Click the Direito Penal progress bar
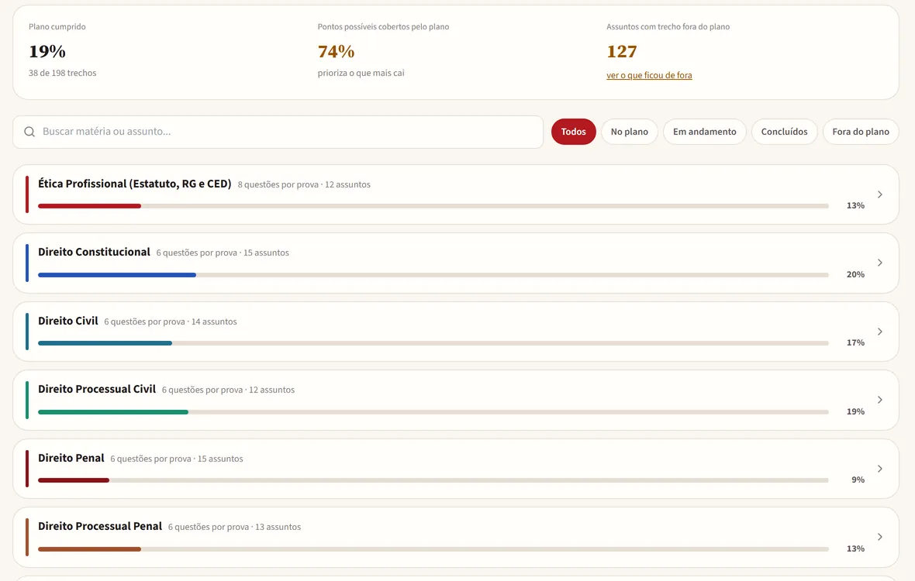Image resolution: width=915 pixels, height=581 pixels. [433, 480]
